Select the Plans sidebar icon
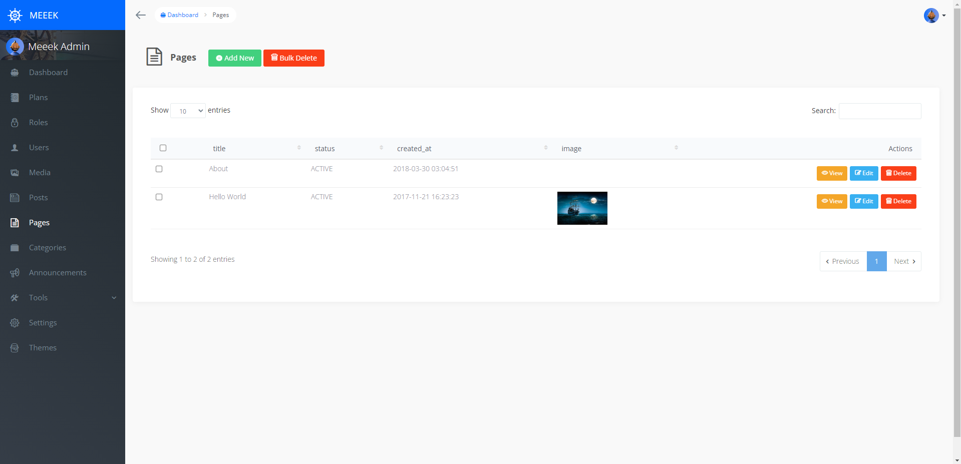The image size is (961, 464). click(15, 97)
